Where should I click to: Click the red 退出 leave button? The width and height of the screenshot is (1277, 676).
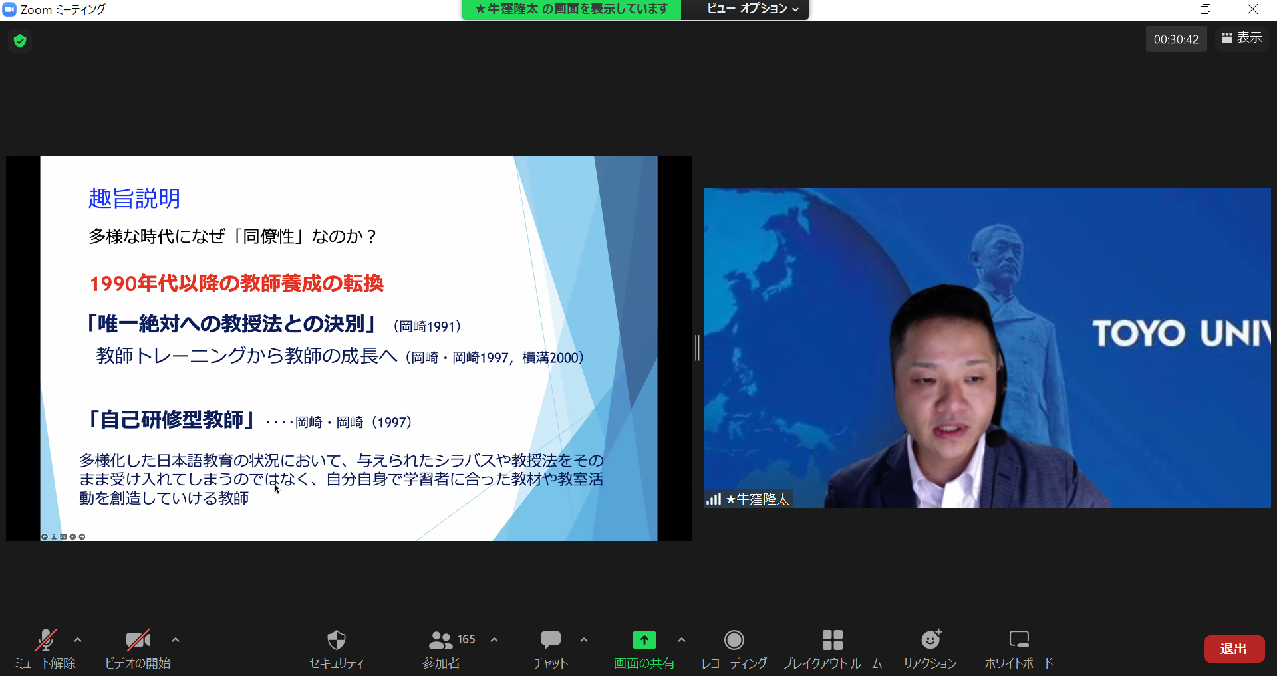(x=1234, y=649)
